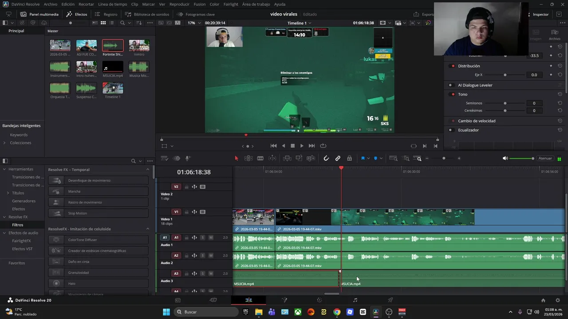Expand the Títulos tree item
Viewport: 568px width, 319px height.
8,193
